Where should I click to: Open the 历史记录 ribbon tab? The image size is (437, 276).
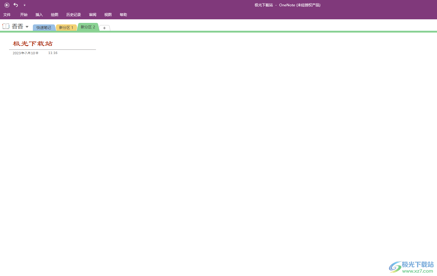[74, 15]
